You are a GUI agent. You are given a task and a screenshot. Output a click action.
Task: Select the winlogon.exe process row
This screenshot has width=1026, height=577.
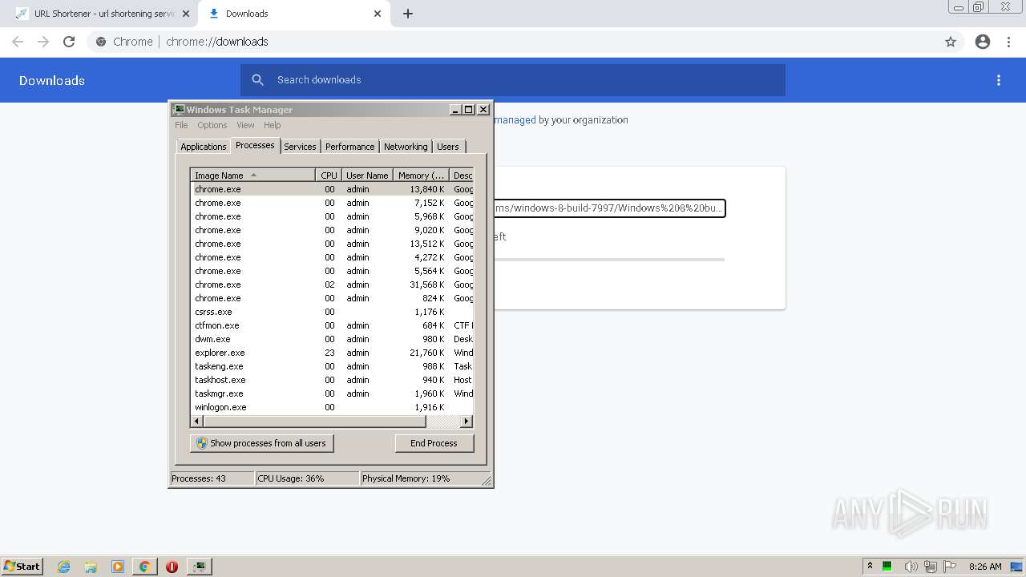click(x=332, y=407)
